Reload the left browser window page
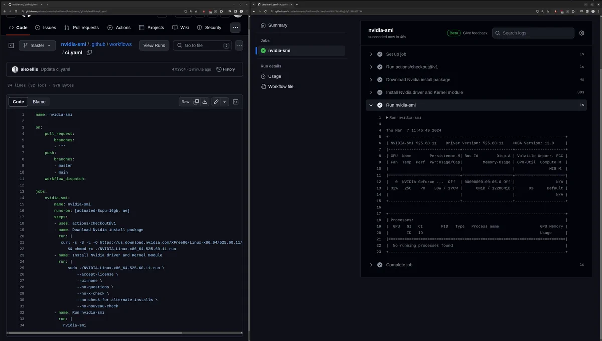 coord(17,11)
